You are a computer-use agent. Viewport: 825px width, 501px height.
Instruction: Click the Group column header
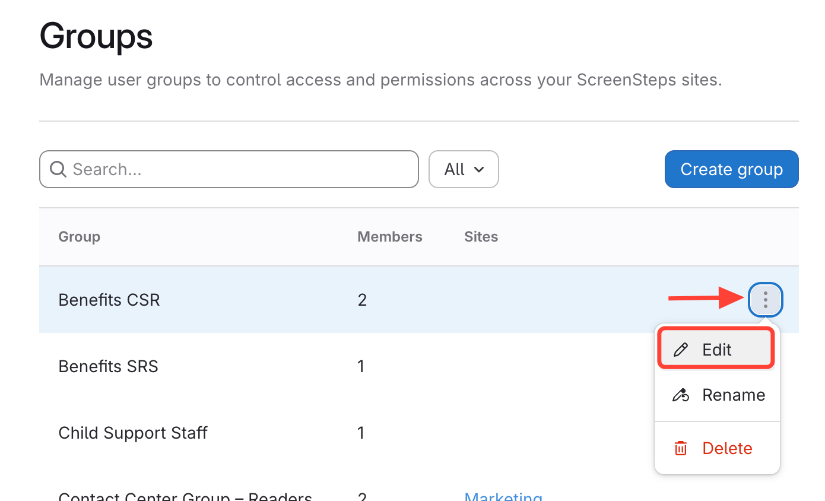point(79,237)
